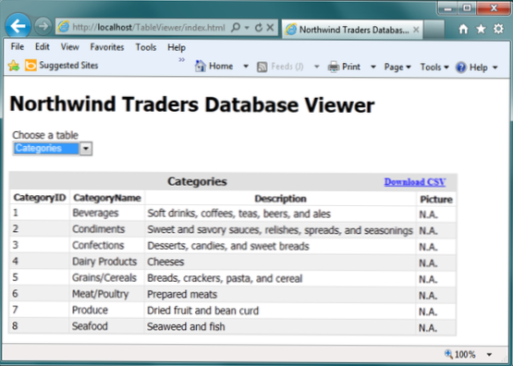The width and height of the screenshot is (513, 366).
Task: Click the Categories table caption
Action: [197, 181]
